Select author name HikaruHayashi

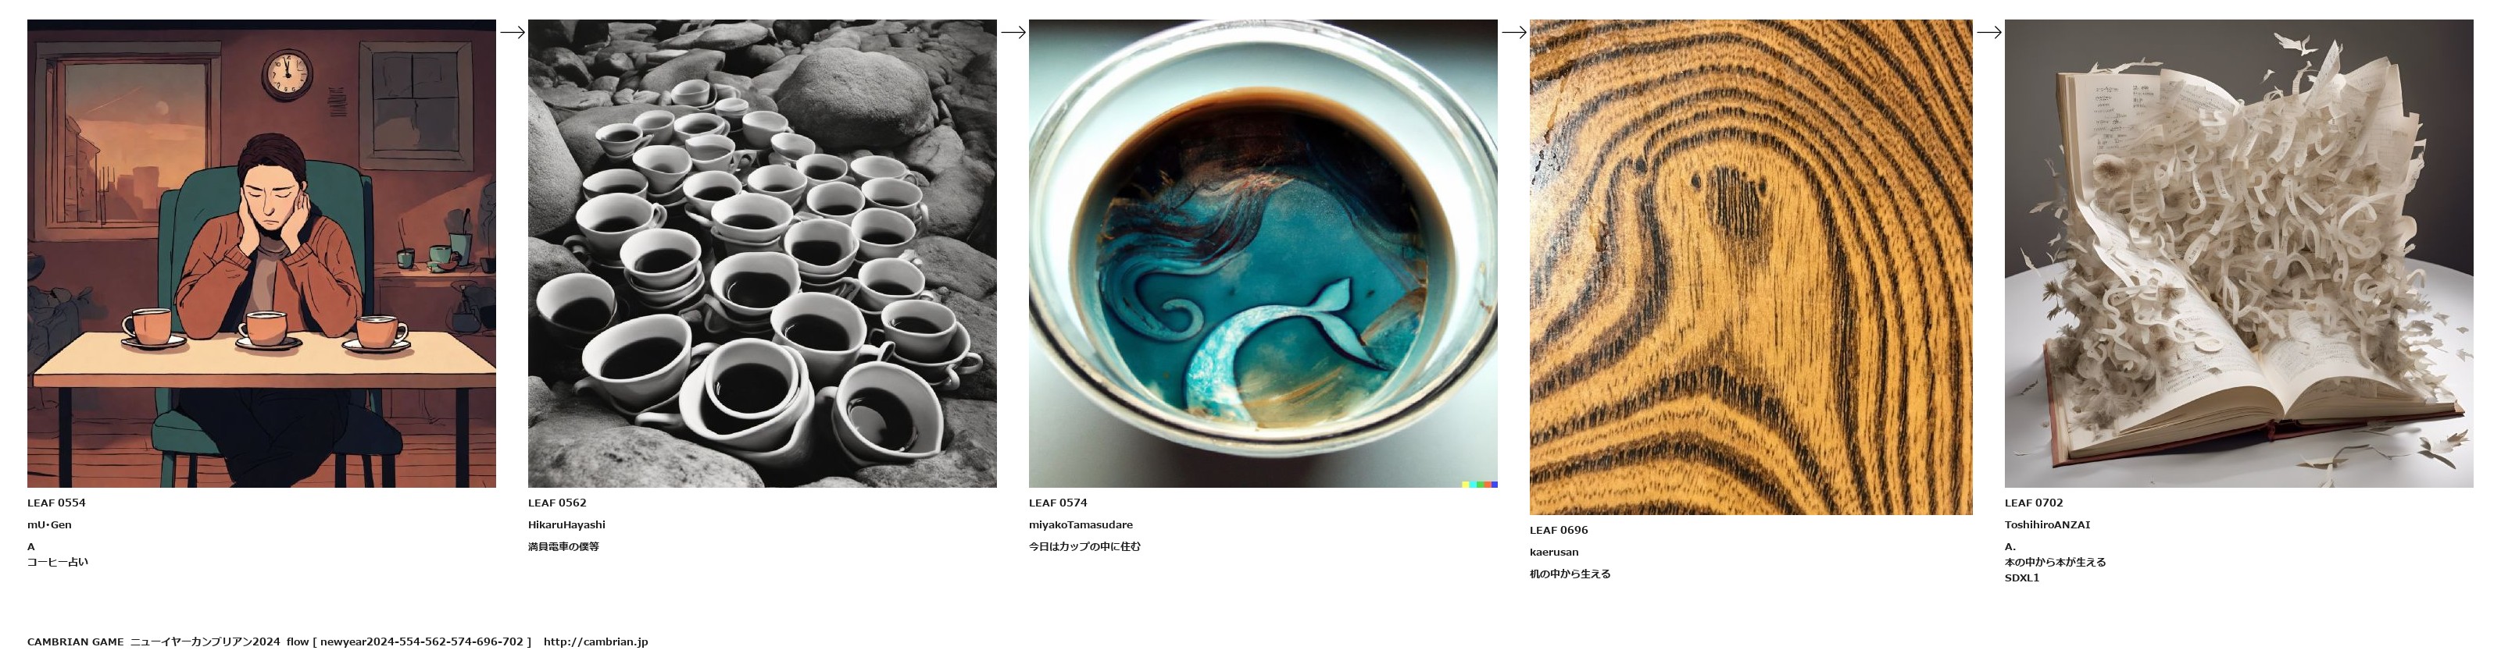[567, 525]
